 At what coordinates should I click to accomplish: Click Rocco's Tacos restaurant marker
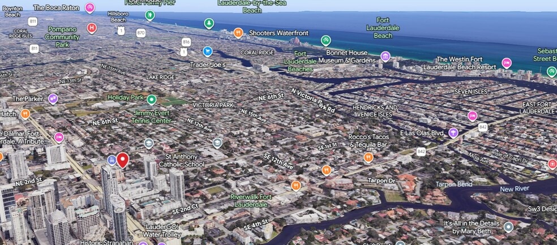(369, 157)
